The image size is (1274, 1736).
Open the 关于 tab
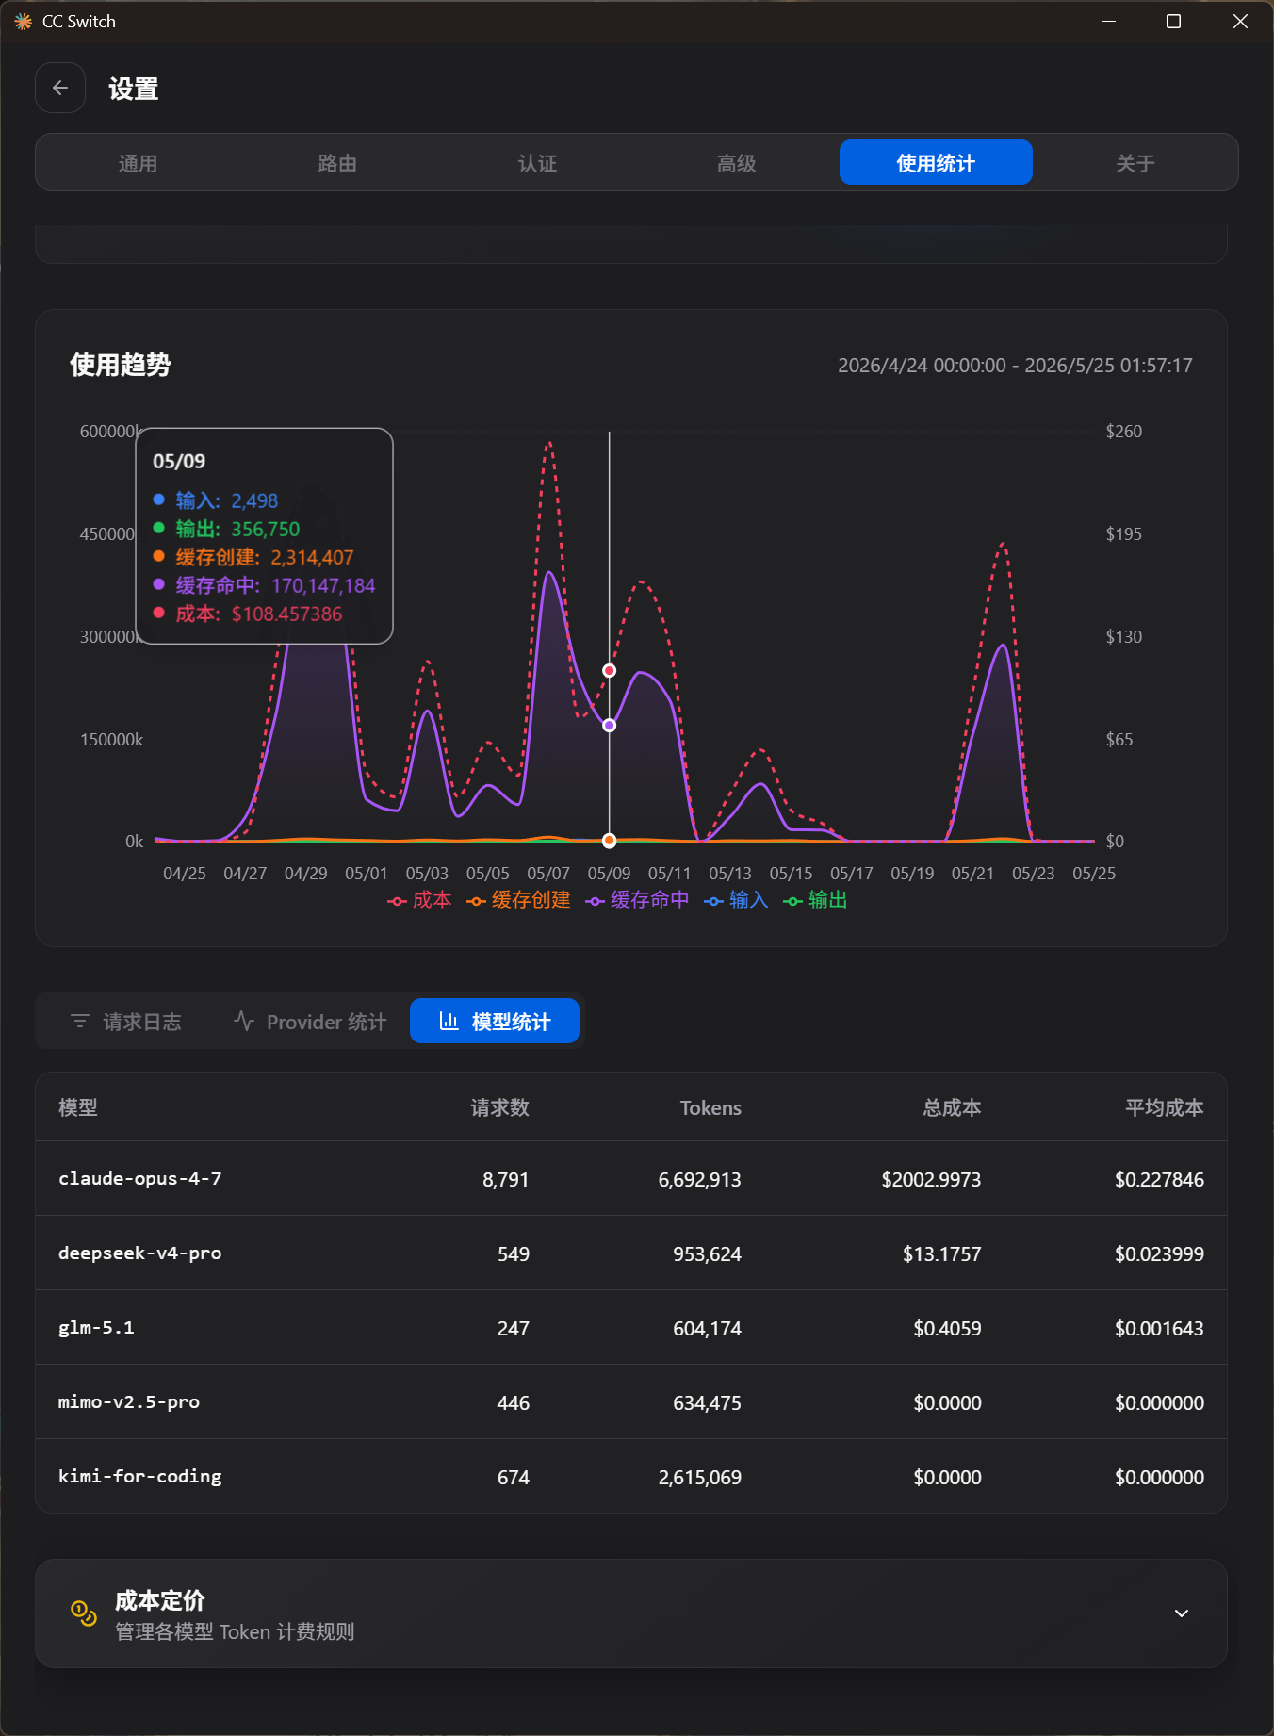coord(1135,163)
